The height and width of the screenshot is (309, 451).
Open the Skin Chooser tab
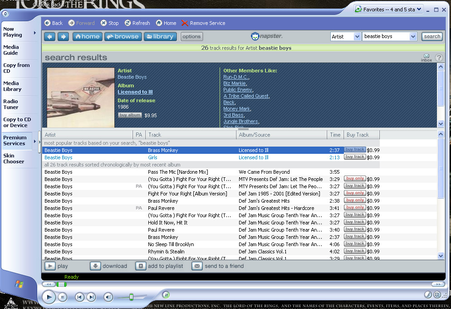point(14,158)
